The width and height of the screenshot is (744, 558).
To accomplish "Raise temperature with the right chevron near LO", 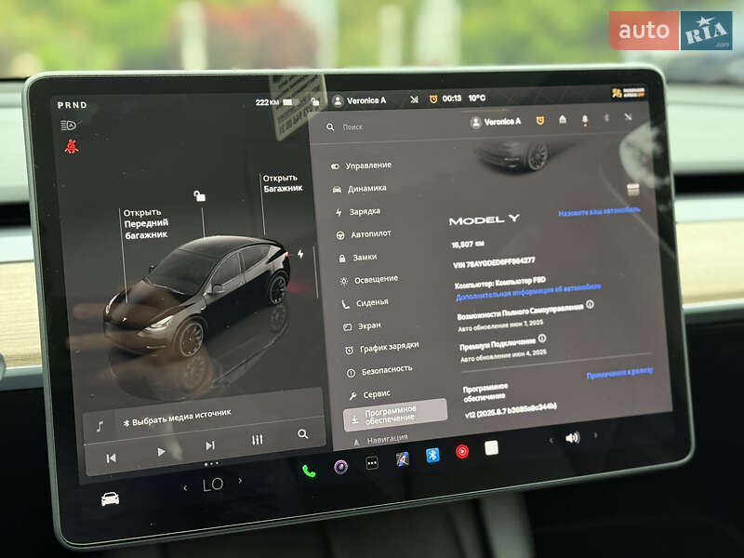I will 240,481.
